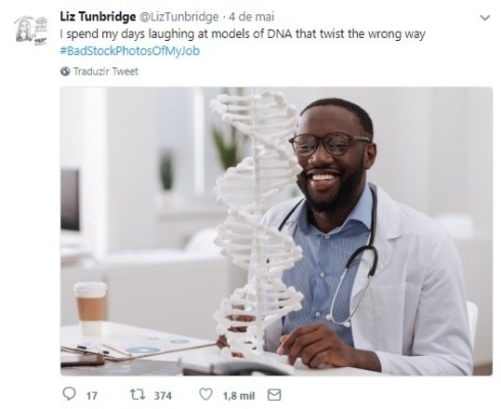Open the #BadStockPhotosOfMyJob hashtag

(x=130, y=51)
